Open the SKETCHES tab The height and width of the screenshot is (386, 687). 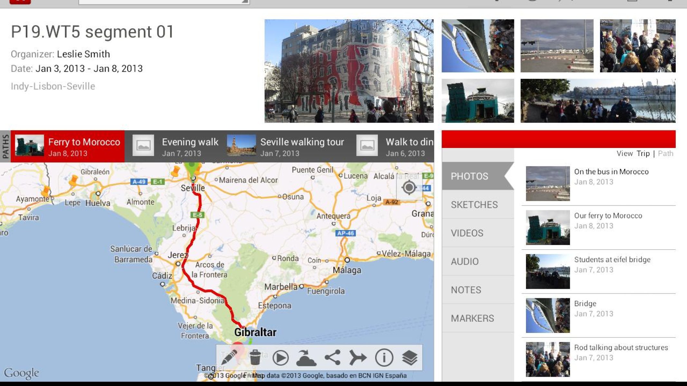coord(474,205)
